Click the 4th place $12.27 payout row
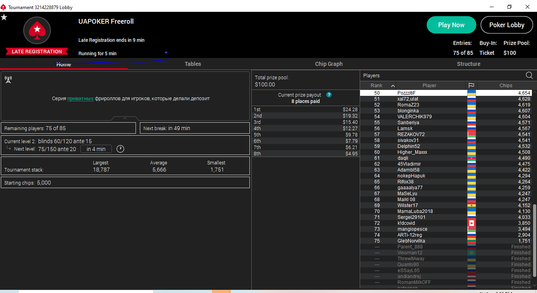 tap(305, 129)
